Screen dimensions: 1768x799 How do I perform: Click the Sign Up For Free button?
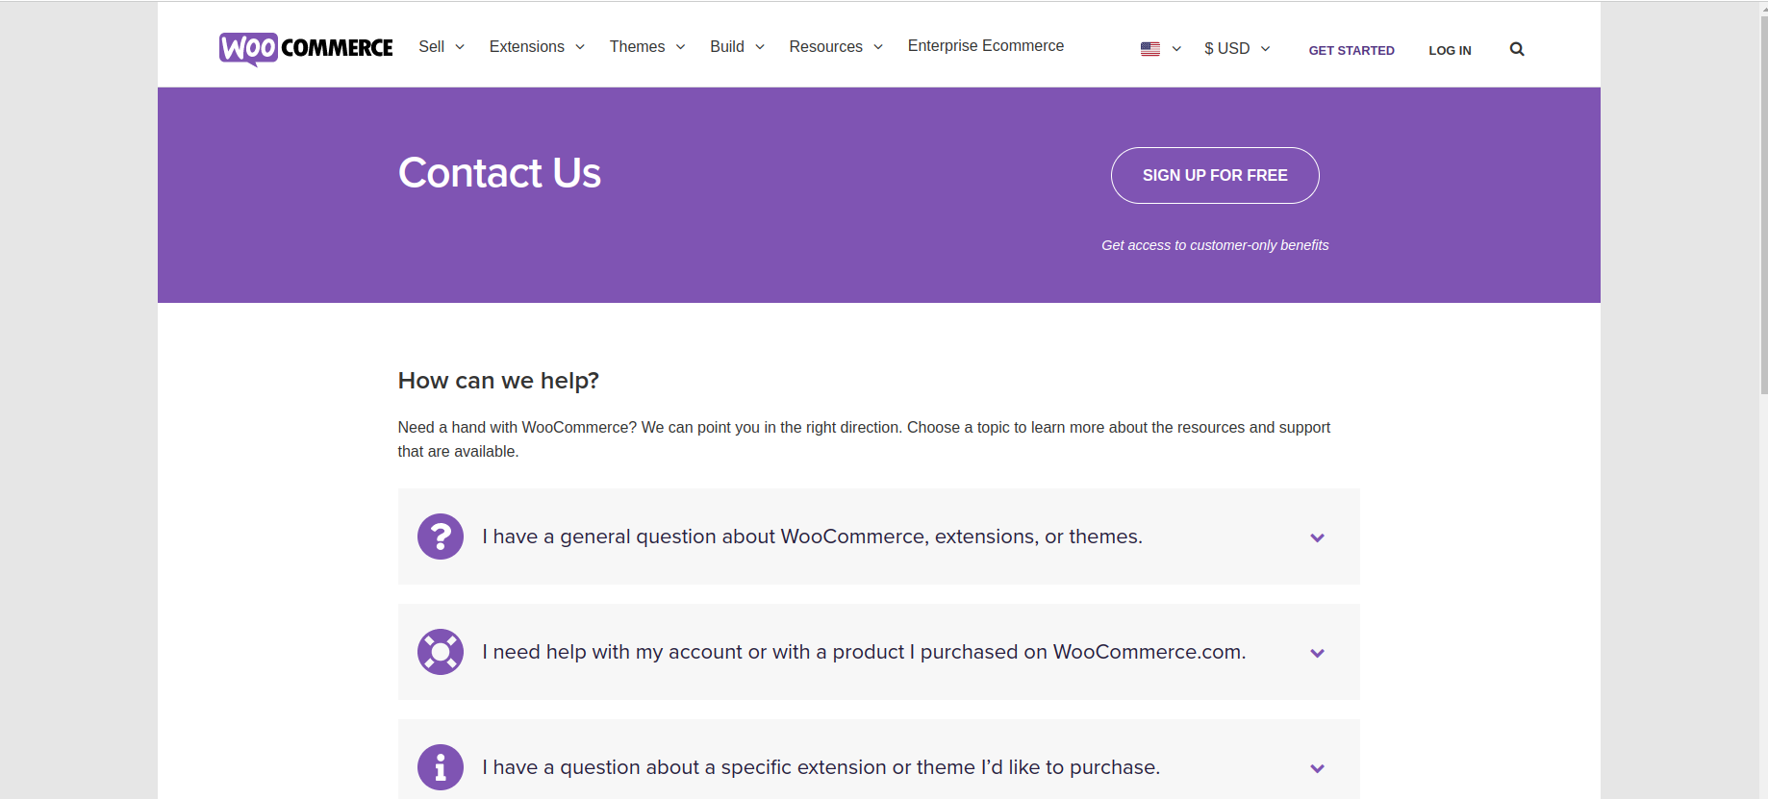coord(1215,175)
